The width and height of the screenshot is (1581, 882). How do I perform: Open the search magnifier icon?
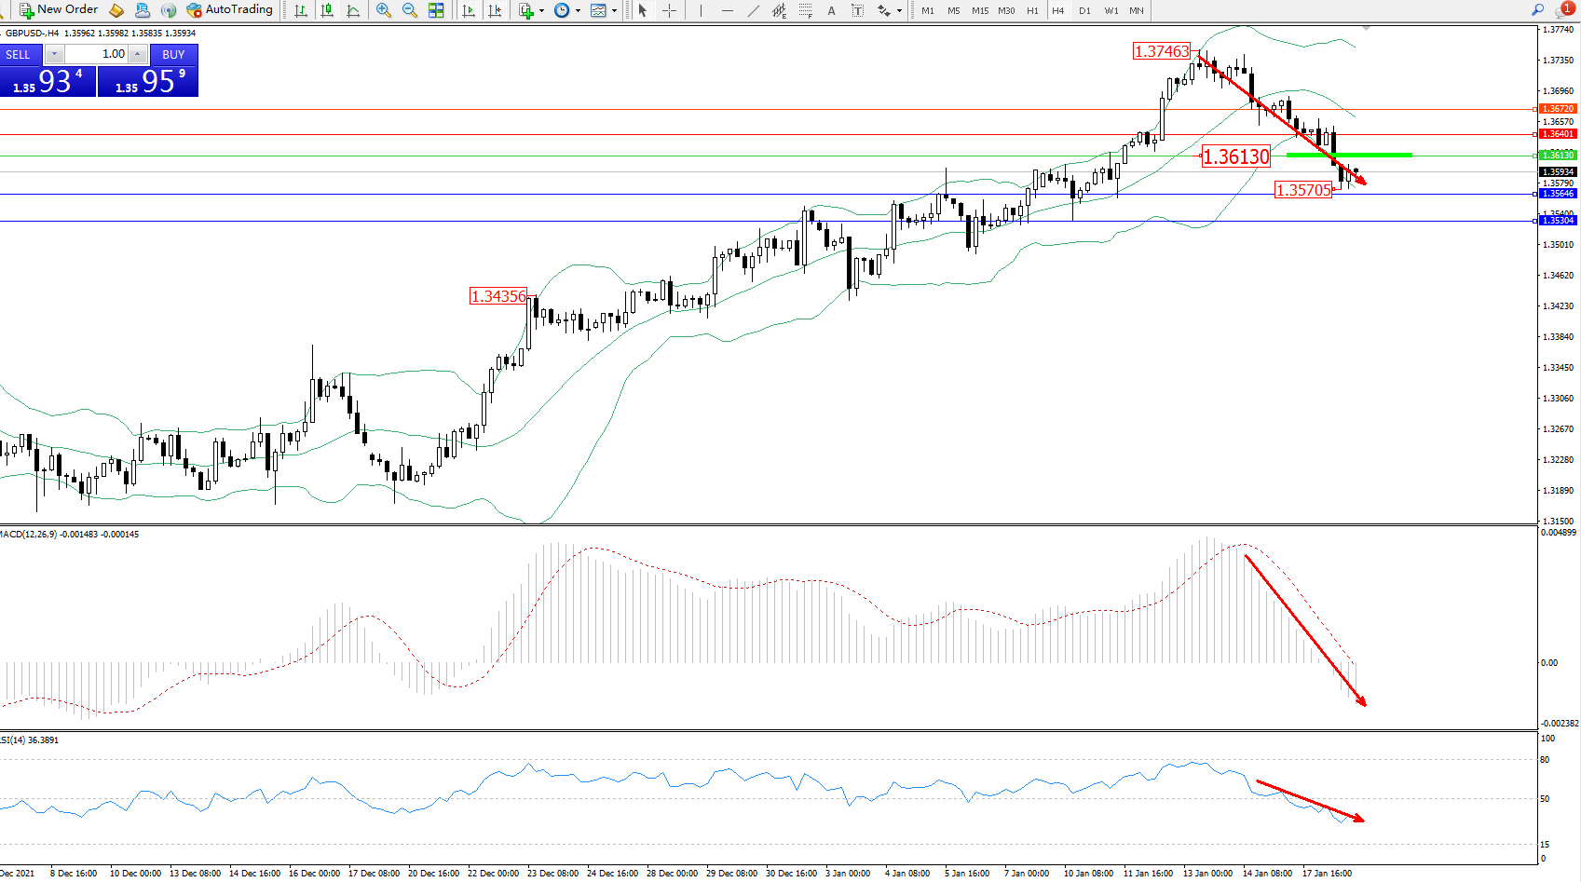coord(1537,9)
